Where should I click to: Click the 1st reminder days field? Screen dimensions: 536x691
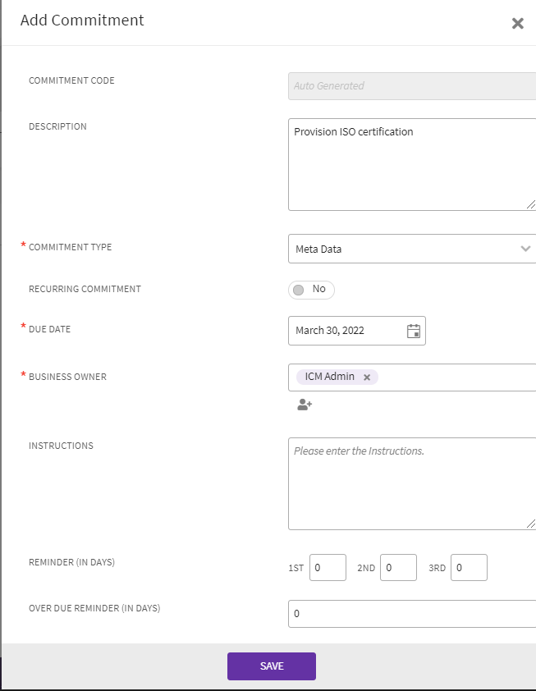(328, 568)
